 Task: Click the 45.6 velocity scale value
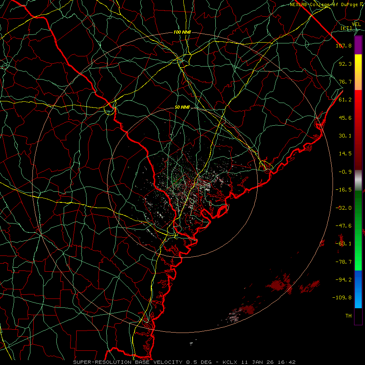click(345, 118)
